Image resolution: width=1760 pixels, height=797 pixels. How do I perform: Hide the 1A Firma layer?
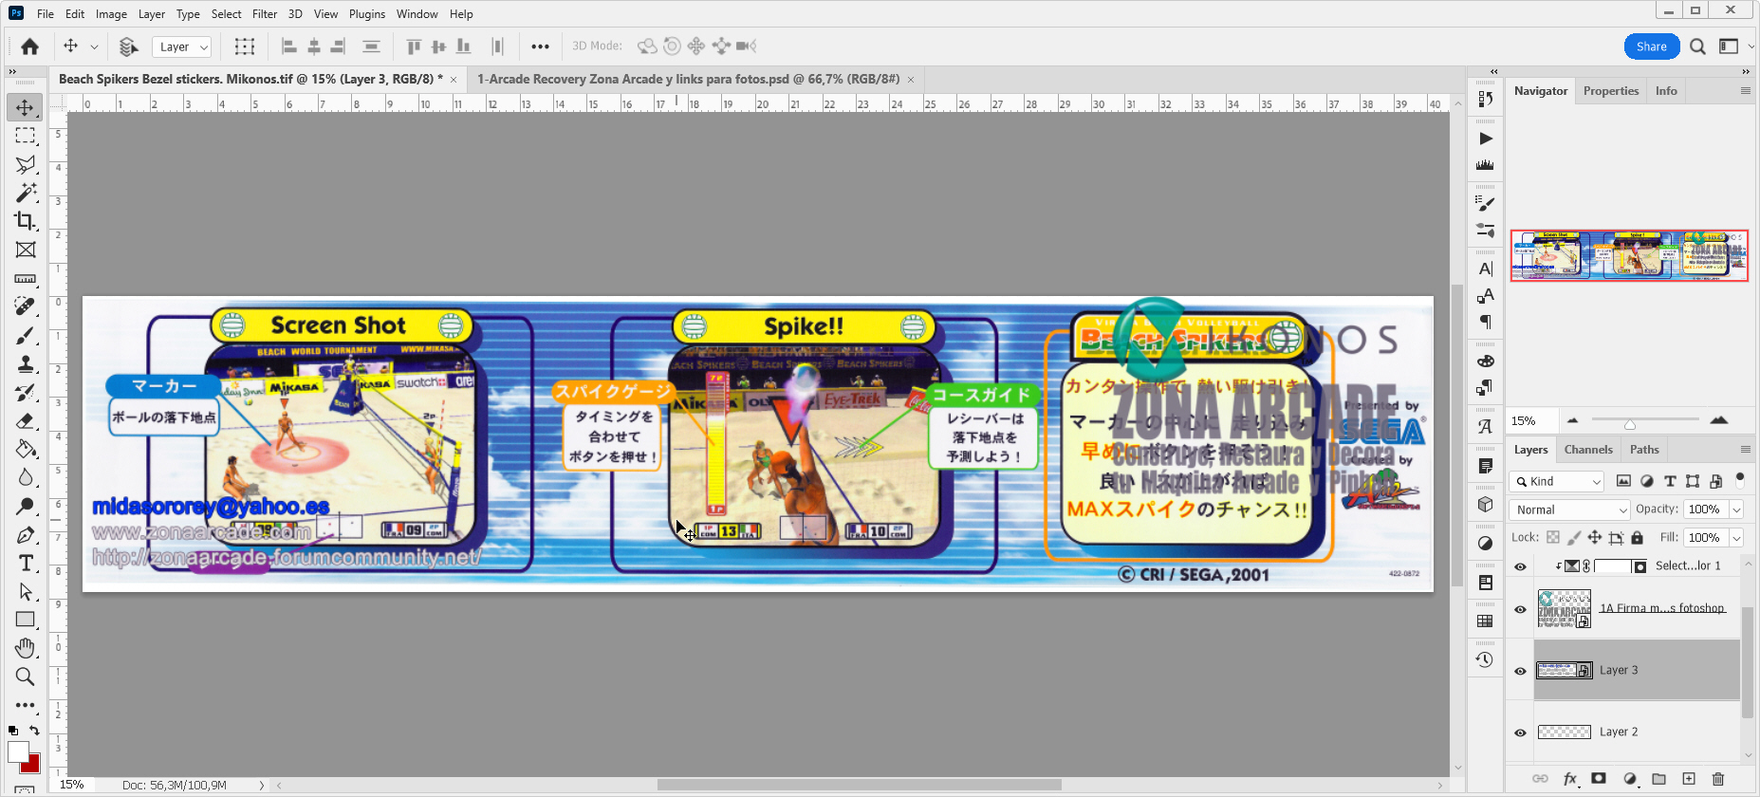(x=1520, y=609)
